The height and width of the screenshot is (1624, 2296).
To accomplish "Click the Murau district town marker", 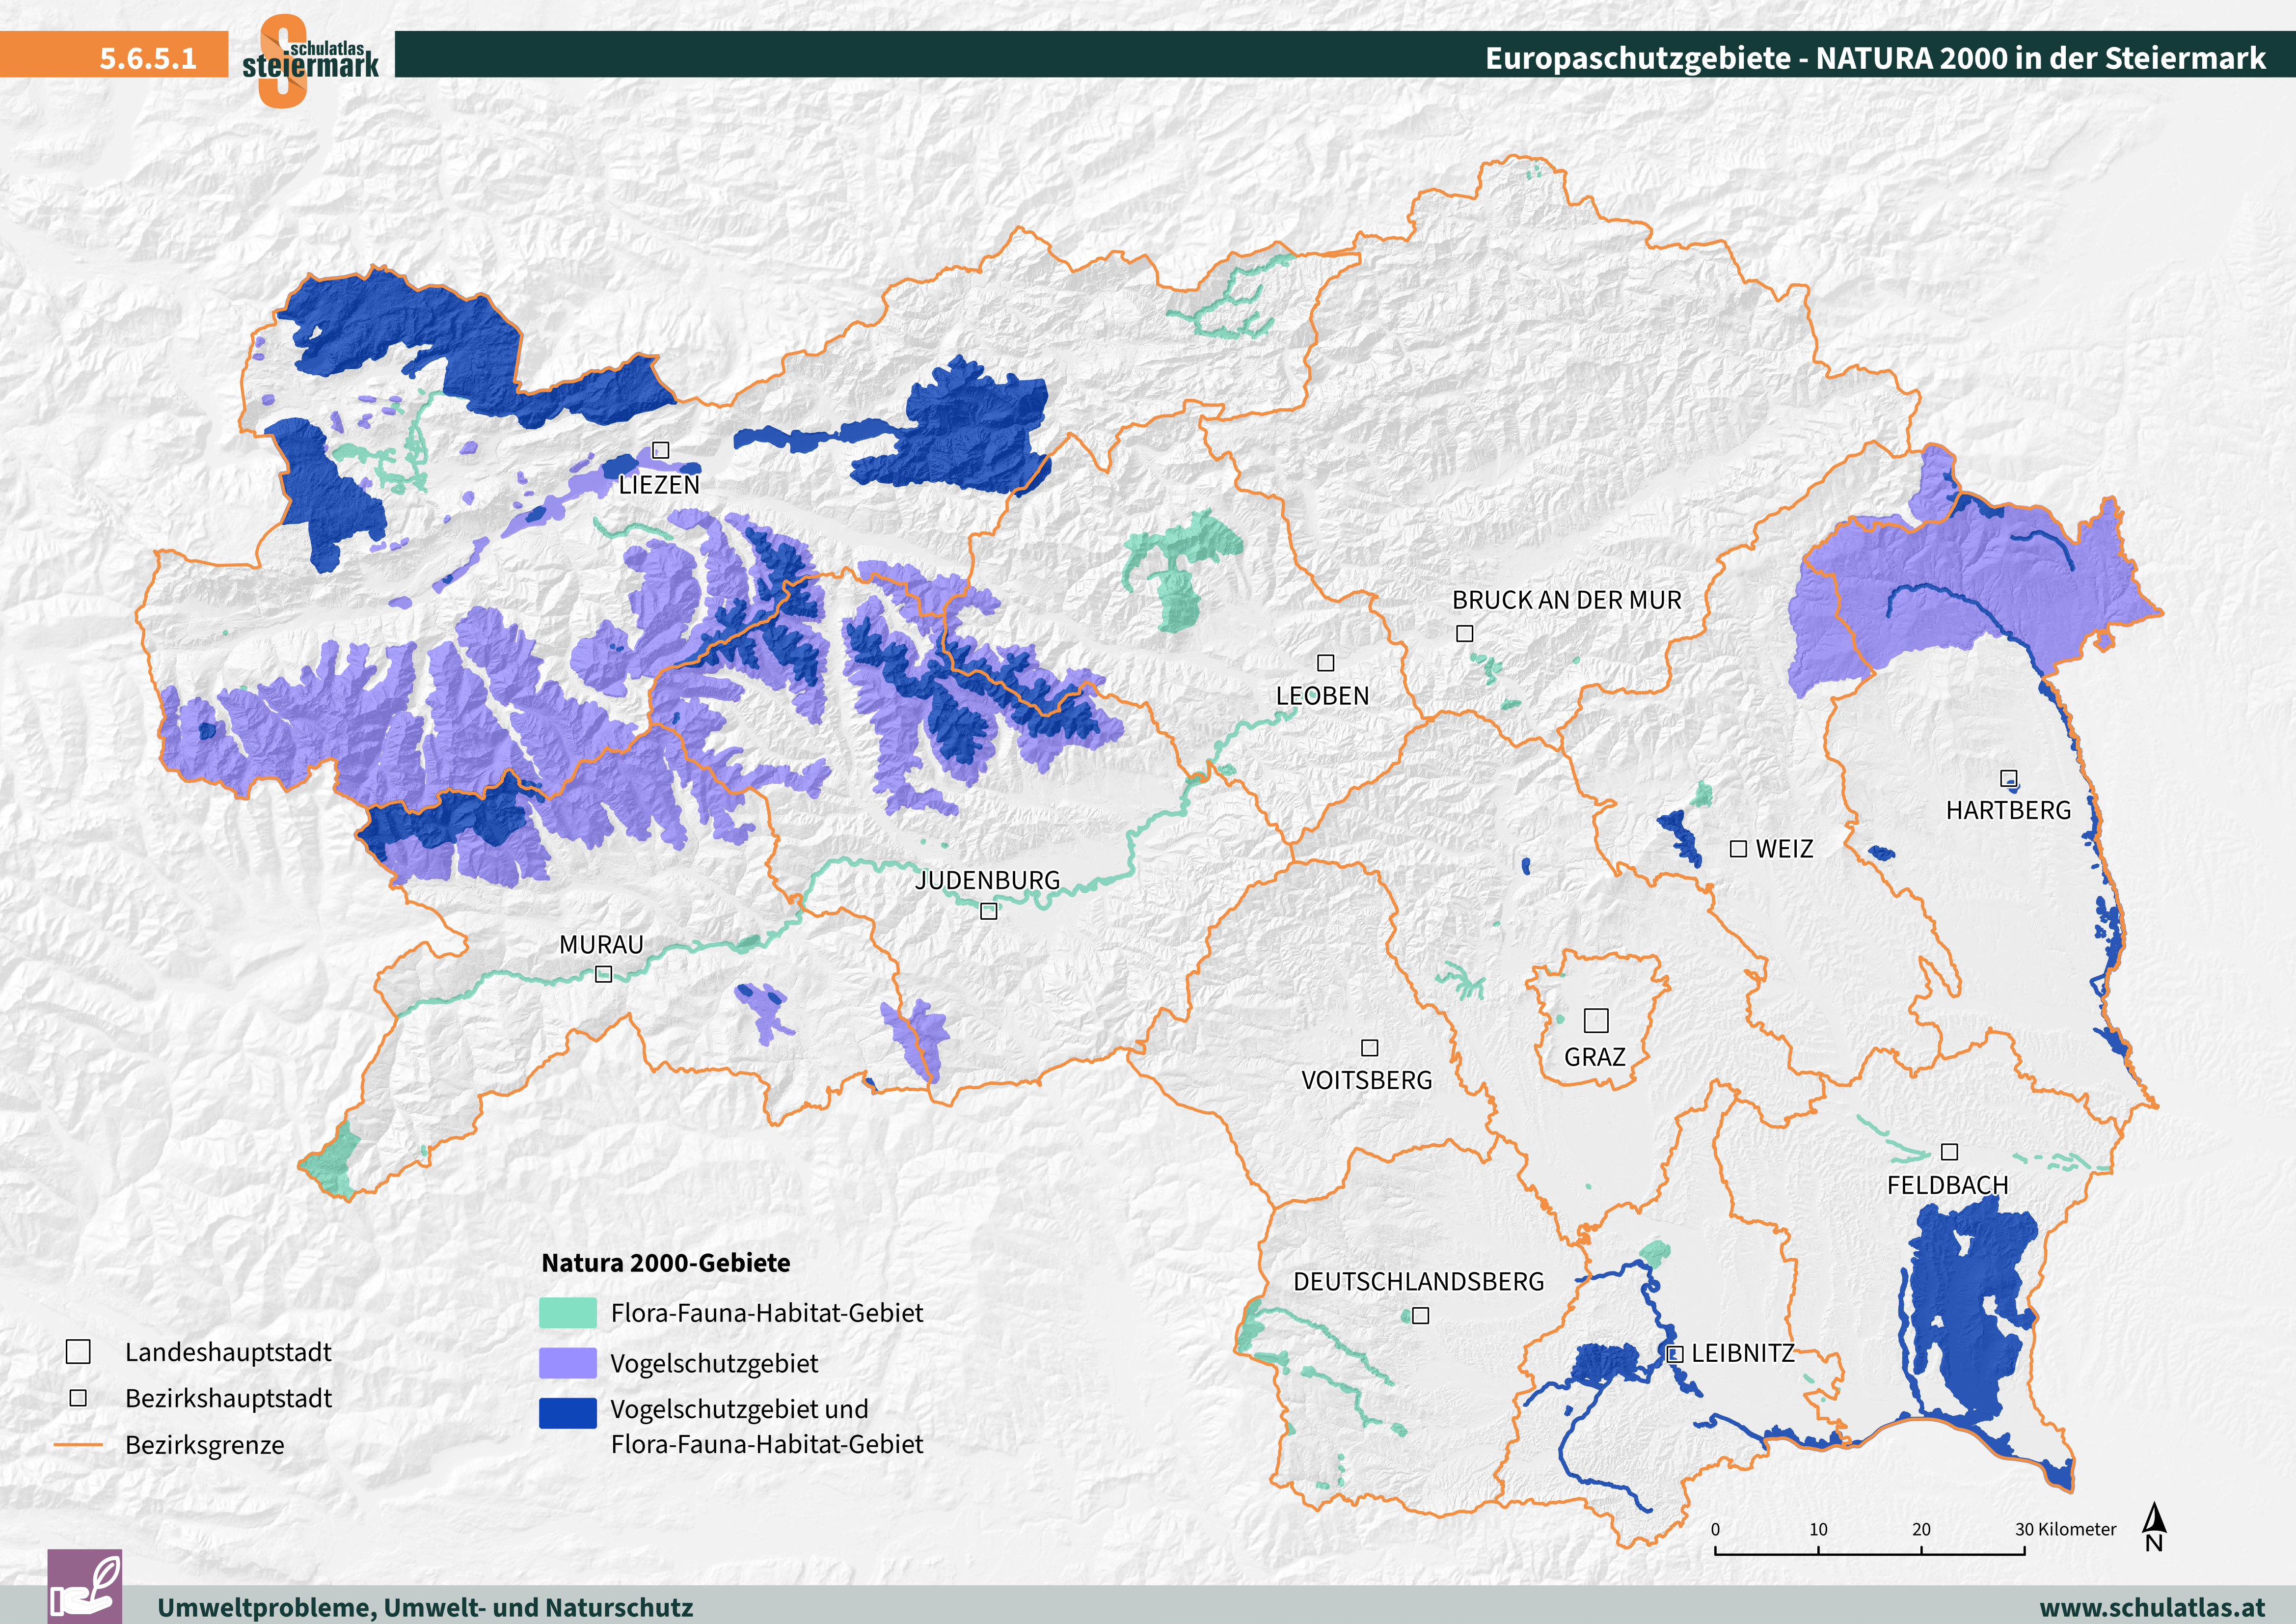I will (x=603, y=974).
